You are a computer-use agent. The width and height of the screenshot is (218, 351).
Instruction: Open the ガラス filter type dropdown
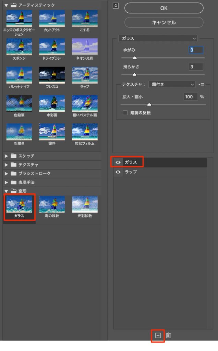(158, 38)
